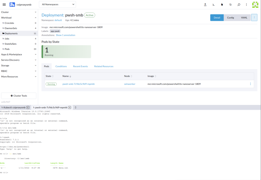Image resolution: width=261 pixels, height=180 pixels.
Task: Select the Related Resources tab
Action: (104, 66)
